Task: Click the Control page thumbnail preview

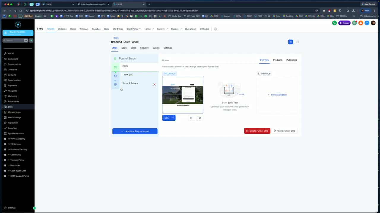Action: pyautogui.click(x=183, y=95)
